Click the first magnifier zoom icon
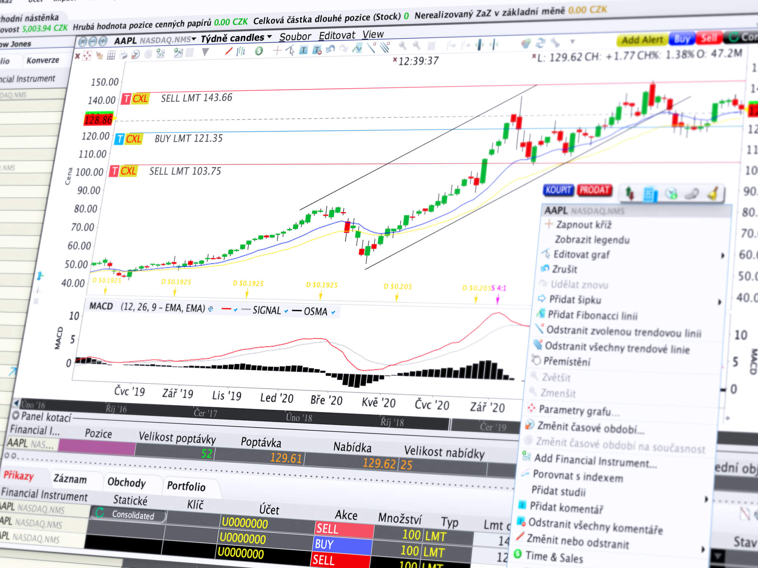The height and width of the screenshot is (568, 758). pyautogui.click(x=403, y=46)
